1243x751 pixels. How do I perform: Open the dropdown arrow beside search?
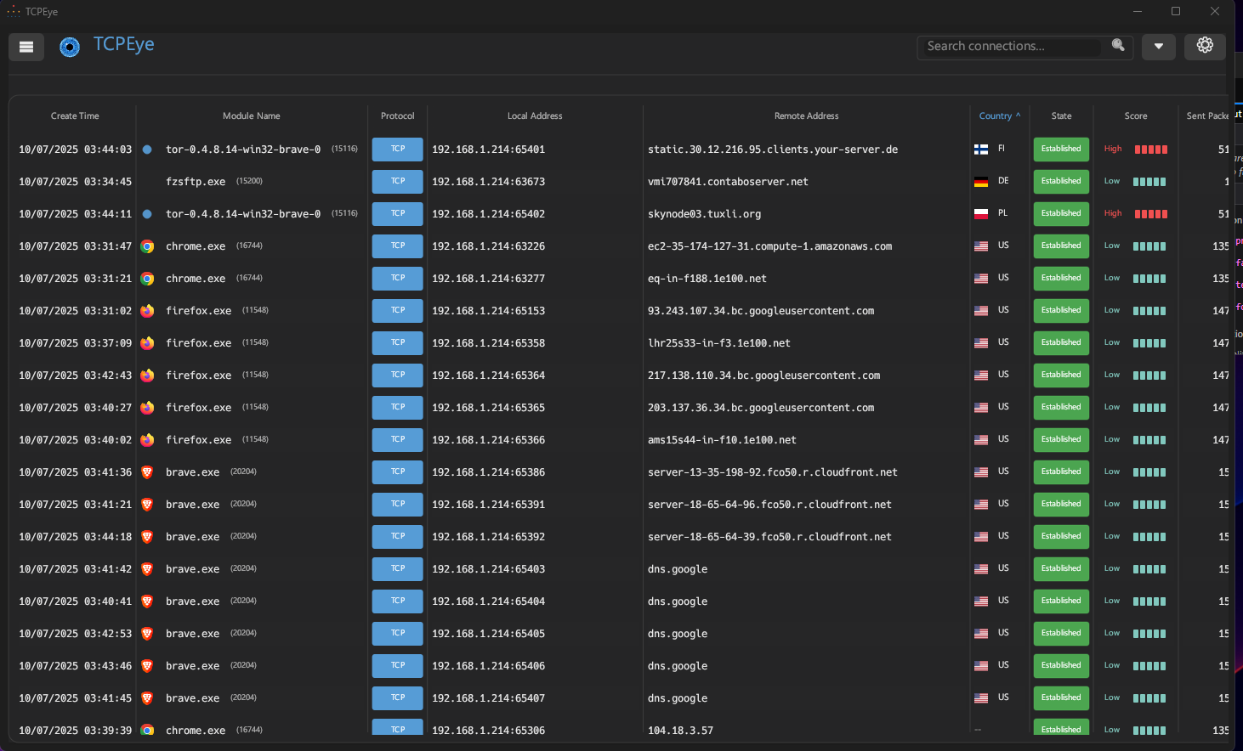pyautogui.click(x=1158, y=47)
